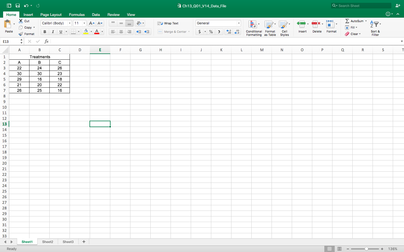Apply italic formatting

click(53, 32)
